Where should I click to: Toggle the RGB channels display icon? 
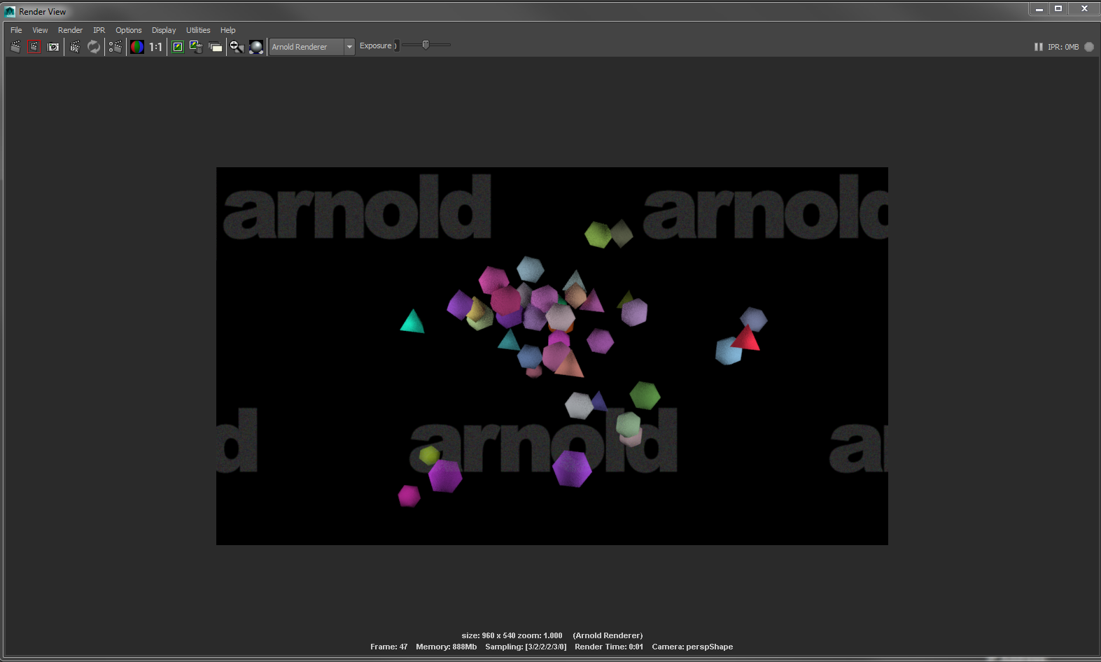tap(137, 47)
